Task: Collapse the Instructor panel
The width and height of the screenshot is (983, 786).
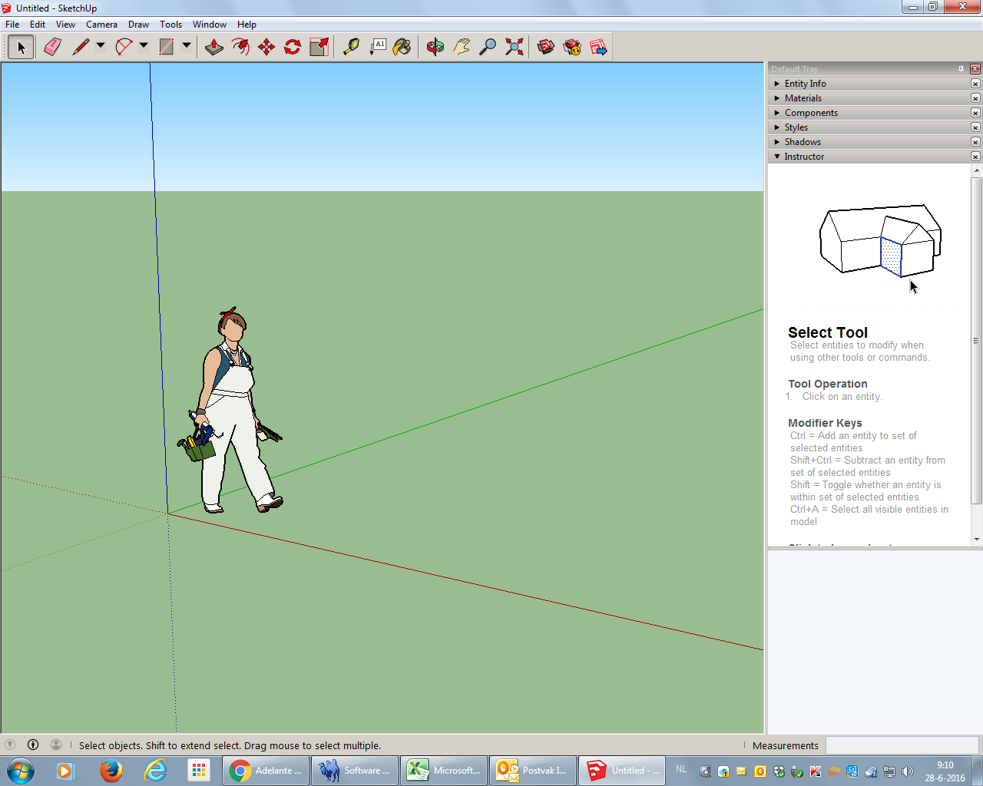Action: coord(803,157)
